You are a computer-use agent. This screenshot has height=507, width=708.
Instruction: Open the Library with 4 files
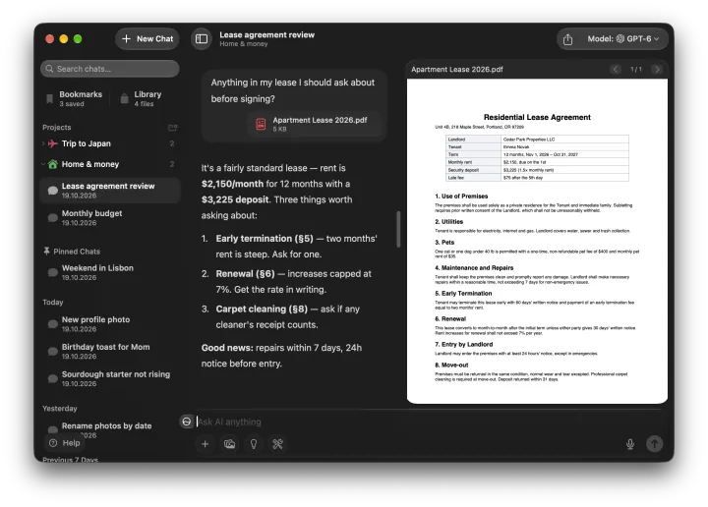[x=141, y=98]
